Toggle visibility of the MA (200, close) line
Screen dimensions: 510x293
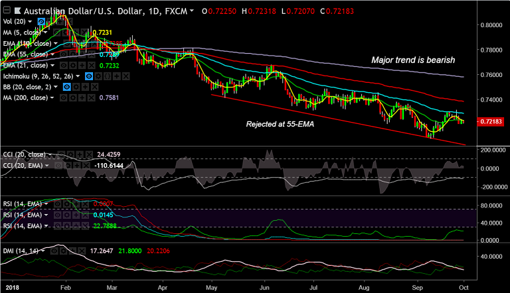click(x=64, y=97)
